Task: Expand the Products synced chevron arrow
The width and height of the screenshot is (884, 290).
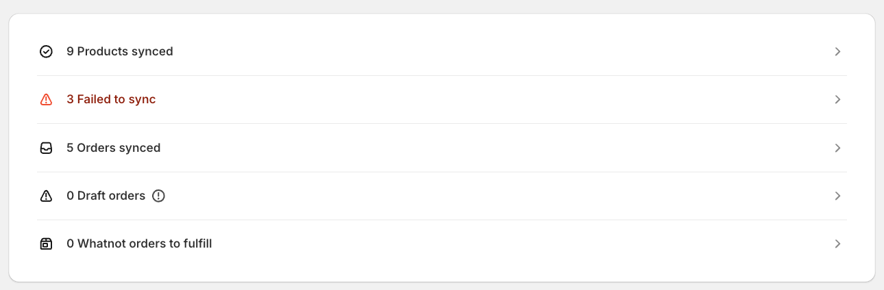Action: tap(837, 52)
